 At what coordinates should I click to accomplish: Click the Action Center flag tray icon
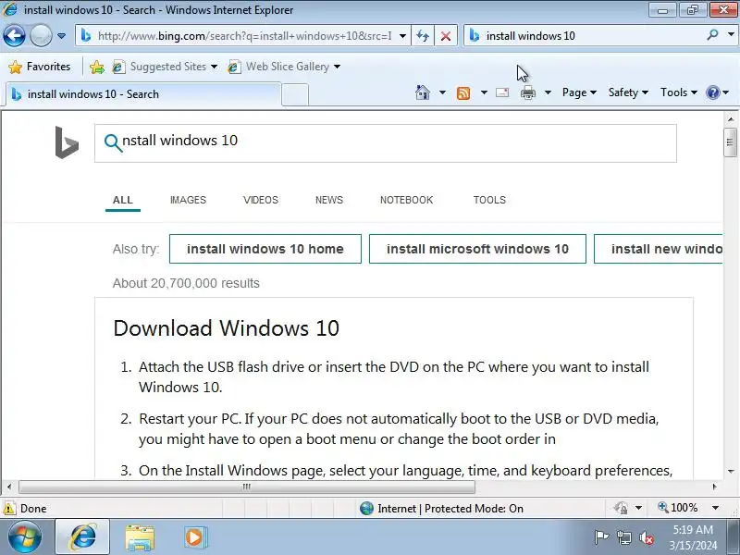pyautogui.click(x=601, y=537)
